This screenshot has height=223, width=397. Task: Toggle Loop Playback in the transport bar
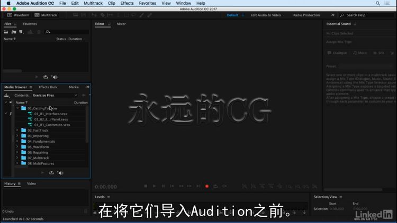click(215, 186)
